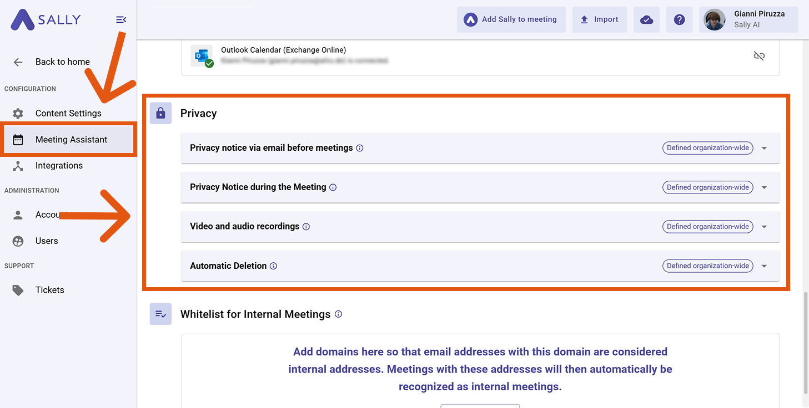The image size is (809, 408).
Task: Click the cloud sync status icon
Action: [x=646, y=19]
